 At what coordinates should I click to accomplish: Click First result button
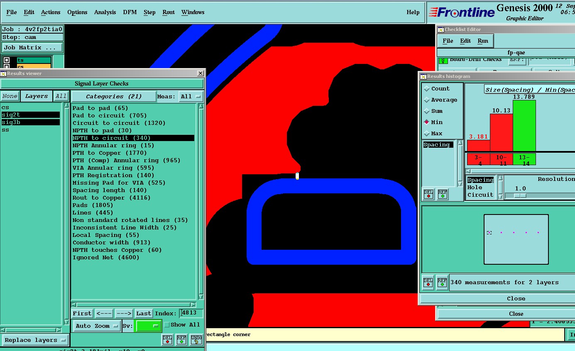[x=82, y=313]
